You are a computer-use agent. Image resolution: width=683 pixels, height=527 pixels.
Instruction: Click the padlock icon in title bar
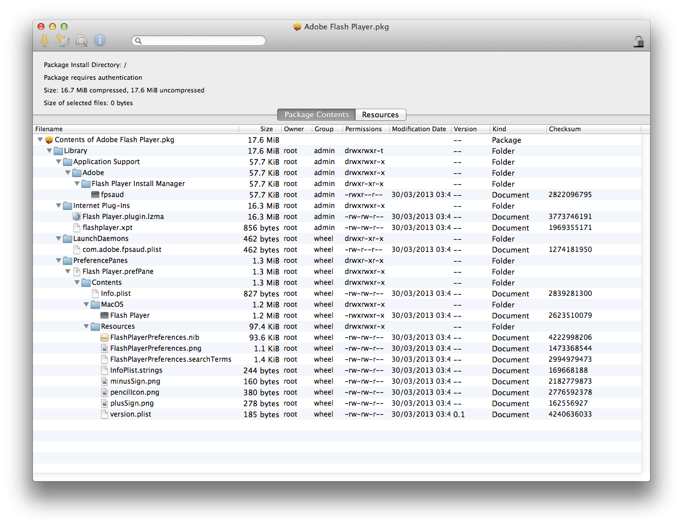[x=639, y=42]
